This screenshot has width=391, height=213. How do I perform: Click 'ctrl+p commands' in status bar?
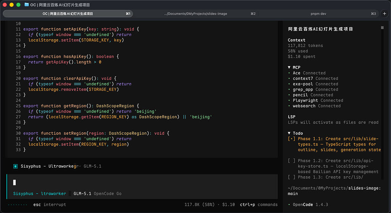click(x=259, y=205)
